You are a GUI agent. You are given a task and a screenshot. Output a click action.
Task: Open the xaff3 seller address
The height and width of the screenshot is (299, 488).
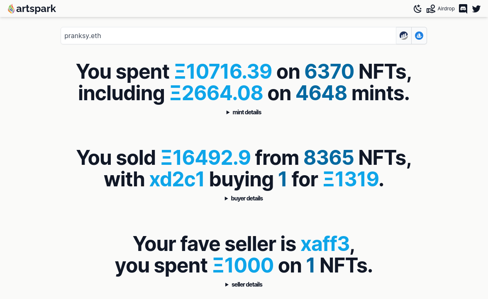coord(325,244)
